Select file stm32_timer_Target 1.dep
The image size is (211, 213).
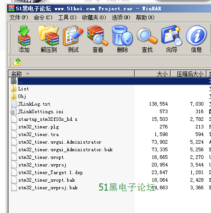tap(51, 172)
